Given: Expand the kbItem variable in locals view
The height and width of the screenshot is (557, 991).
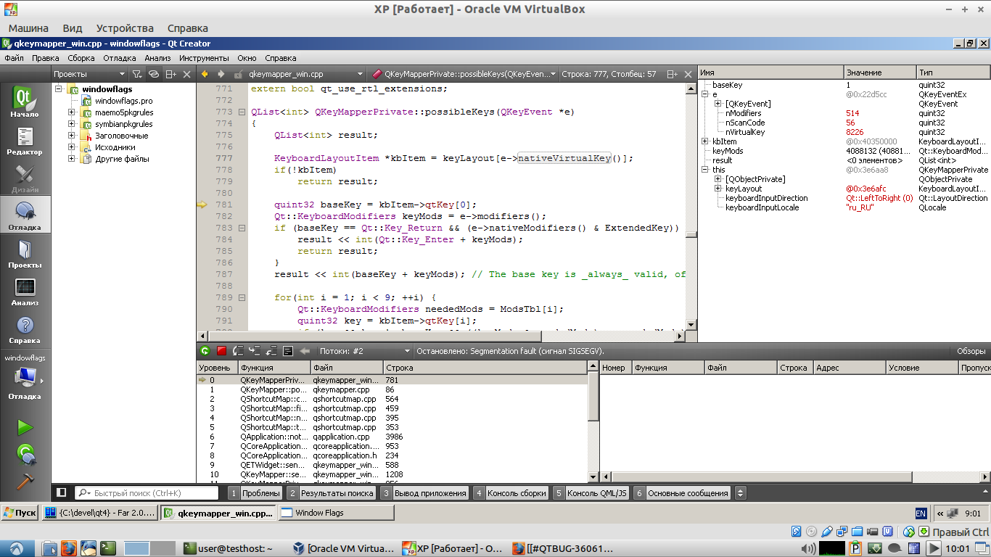Looking at the screenshot, I should [704, 141].
